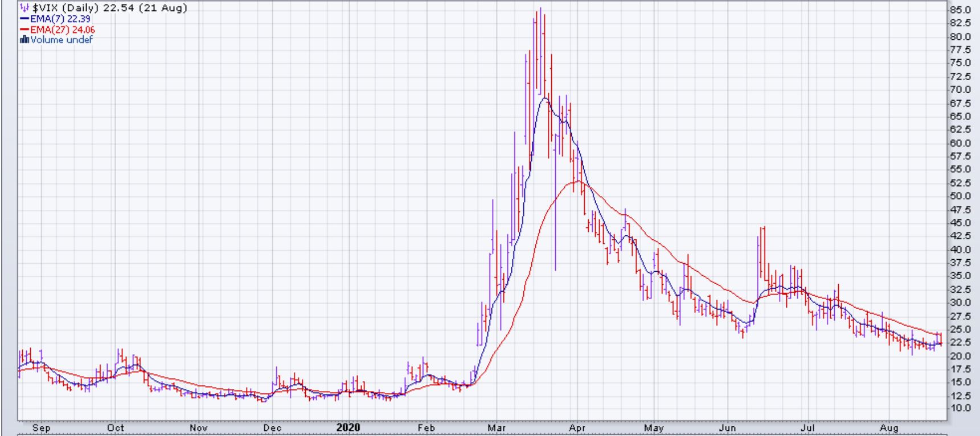
Task: Click the Aug label on the time axis
Action: [889, 428]
